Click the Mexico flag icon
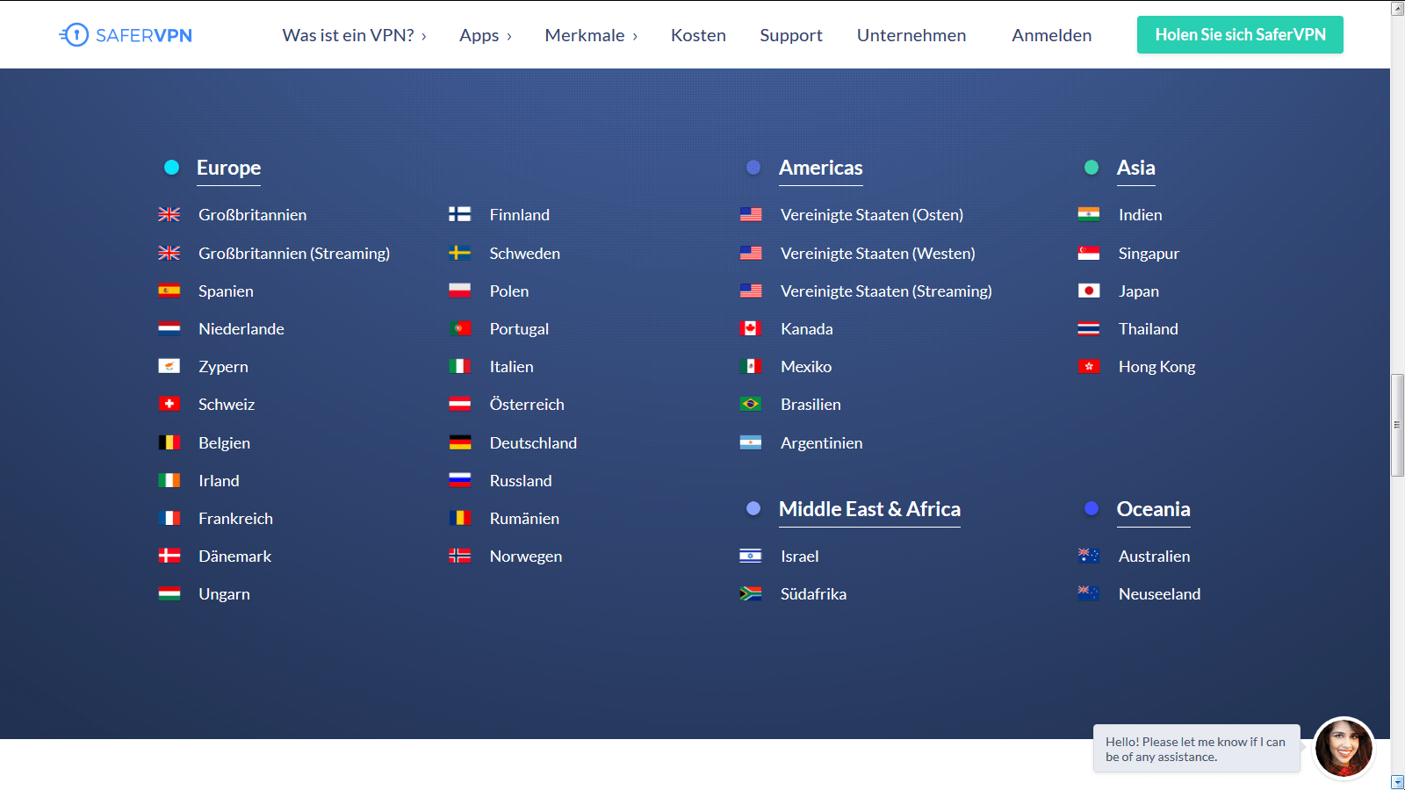 click(751, 366)
